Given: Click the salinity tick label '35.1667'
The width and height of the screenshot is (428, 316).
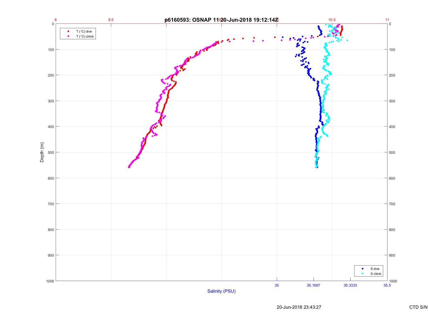Looking at the screenshot, I should (314, 285).
